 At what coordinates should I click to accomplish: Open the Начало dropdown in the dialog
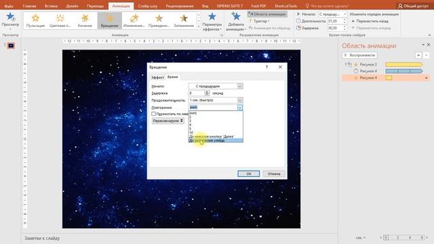[x=240, y=86]
